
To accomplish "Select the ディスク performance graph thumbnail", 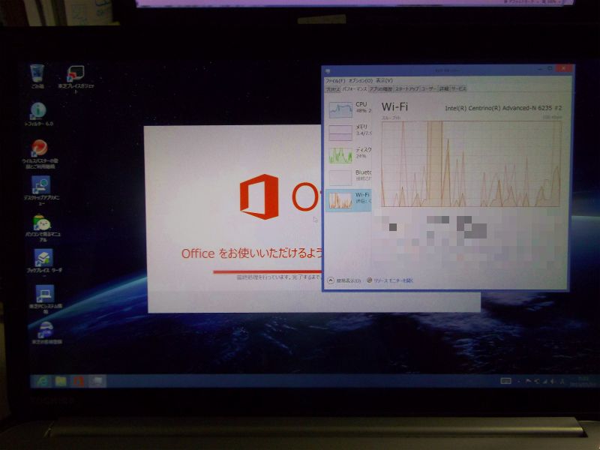I will pos(340,156).
